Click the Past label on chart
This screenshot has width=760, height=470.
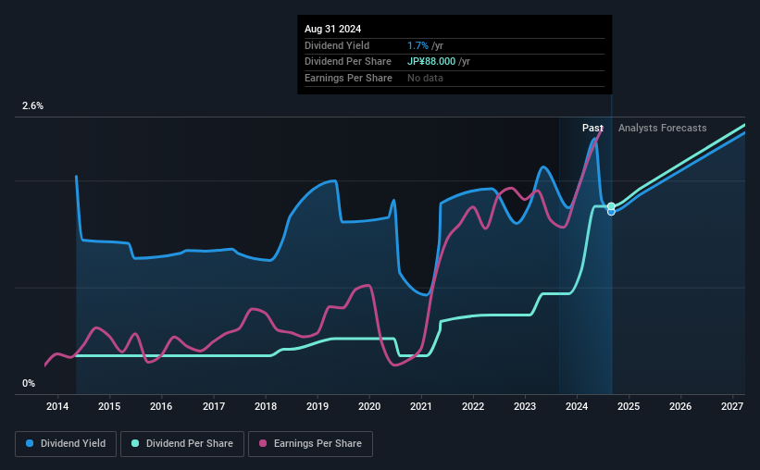pyautogui.click(x=592, y=128)
